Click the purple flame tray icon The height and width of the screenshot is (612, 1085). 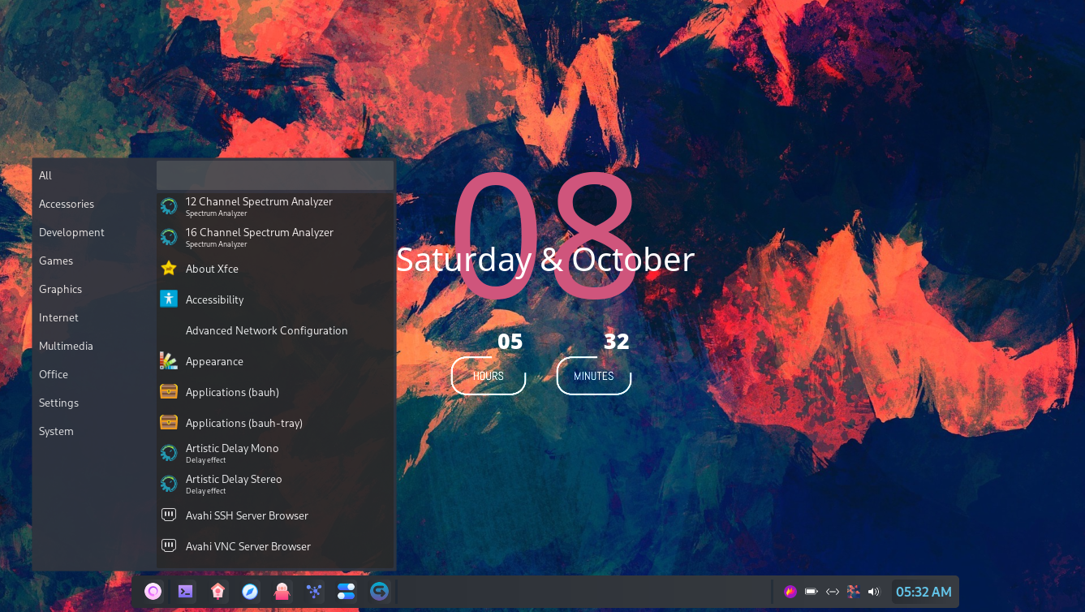pyautogui.click(x=790, y=592)
